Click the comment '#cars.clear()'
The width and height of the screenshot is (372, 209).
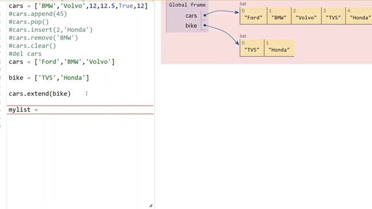click(x=33, y=46)
